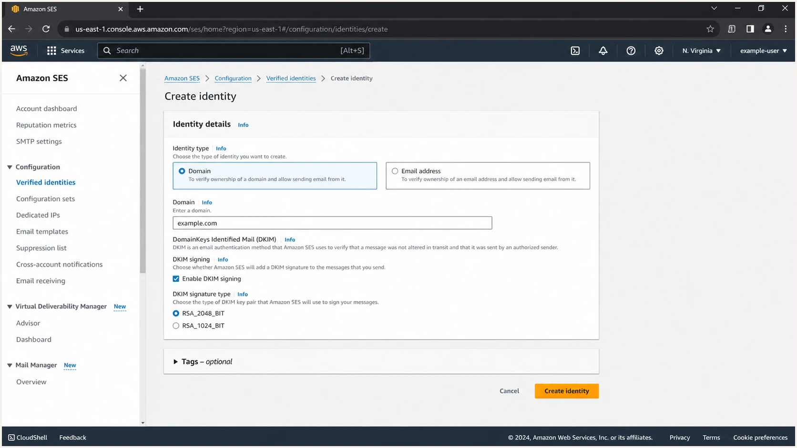Open the browser three-dot menu

(x=786, y=29)
